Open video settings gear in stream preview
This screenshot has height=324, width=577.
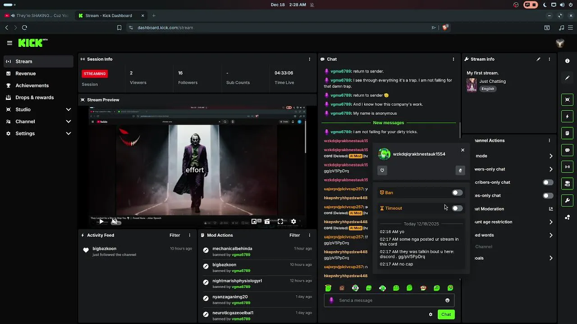click(293, 221)
